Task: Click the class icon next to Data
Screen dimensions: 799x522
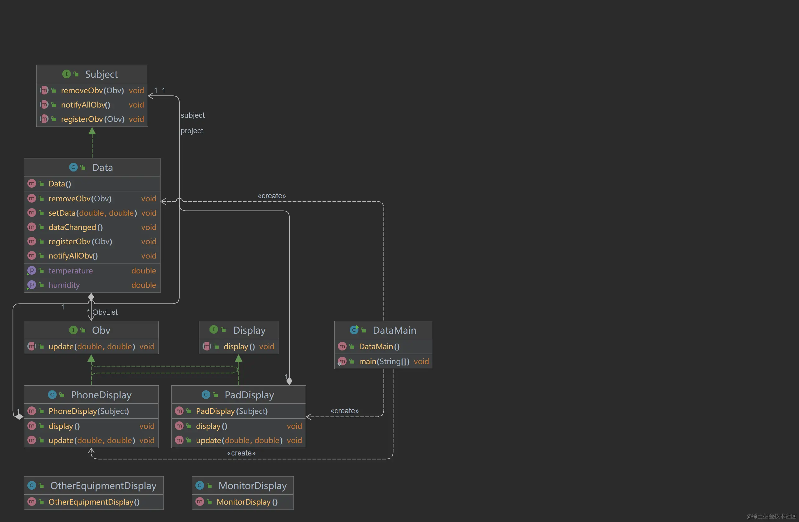Action: tap(73, 167)
